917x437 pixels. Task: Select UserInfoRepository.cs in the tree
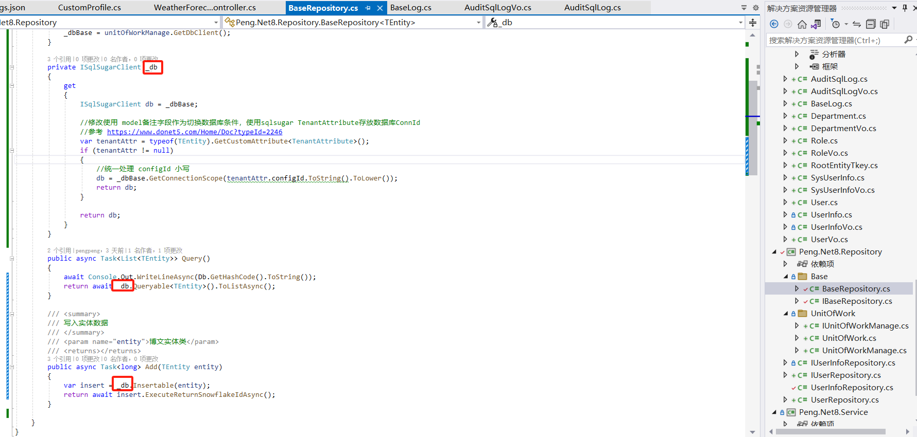pos(852,388)
